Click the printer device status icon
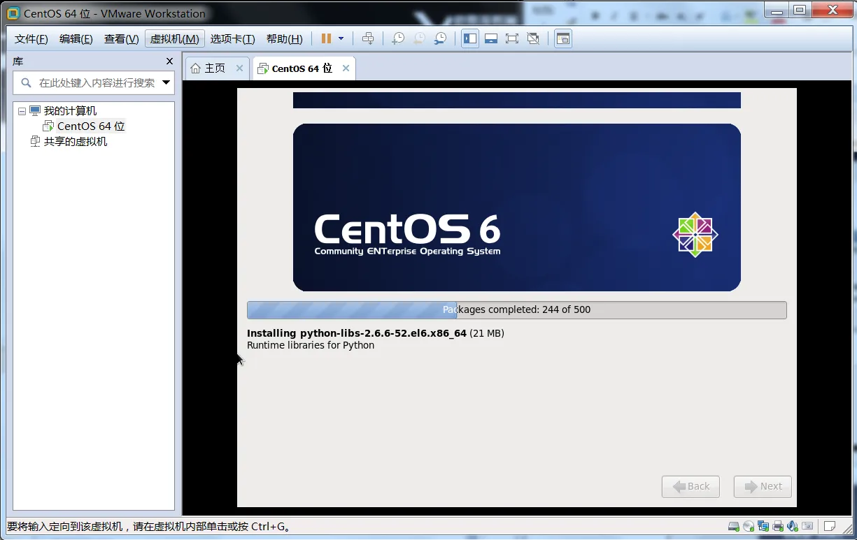The height and width of the screenshot is (540, 857). 778,526
